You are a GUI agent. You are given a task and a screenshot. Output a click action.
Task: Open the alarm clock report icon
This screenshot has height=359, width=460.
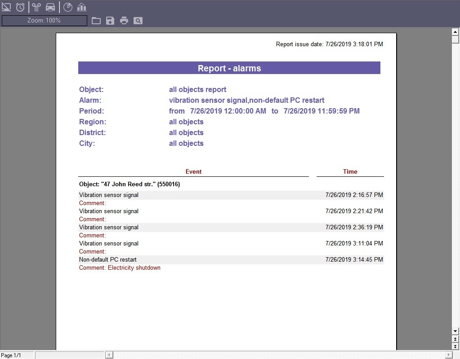(x=20, y=7)
